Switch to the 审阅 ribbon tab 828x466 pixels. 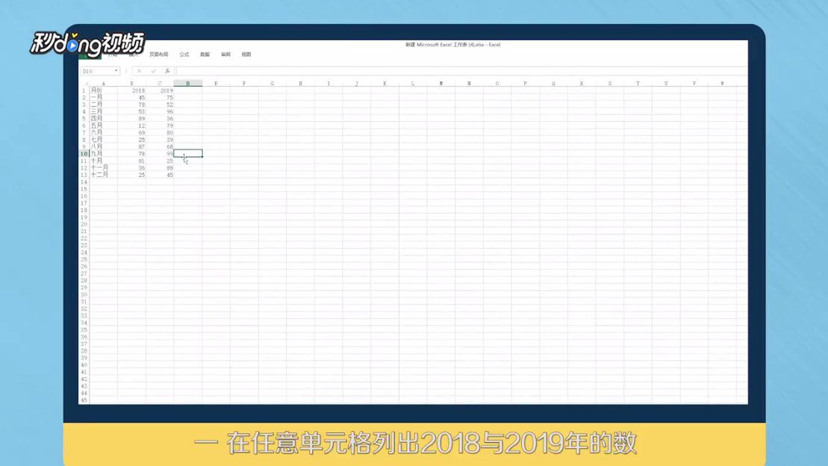(x=225, y=55)
